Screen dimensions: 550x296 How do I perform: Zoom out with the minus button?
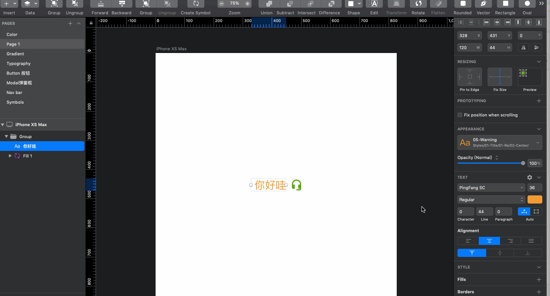221,3
